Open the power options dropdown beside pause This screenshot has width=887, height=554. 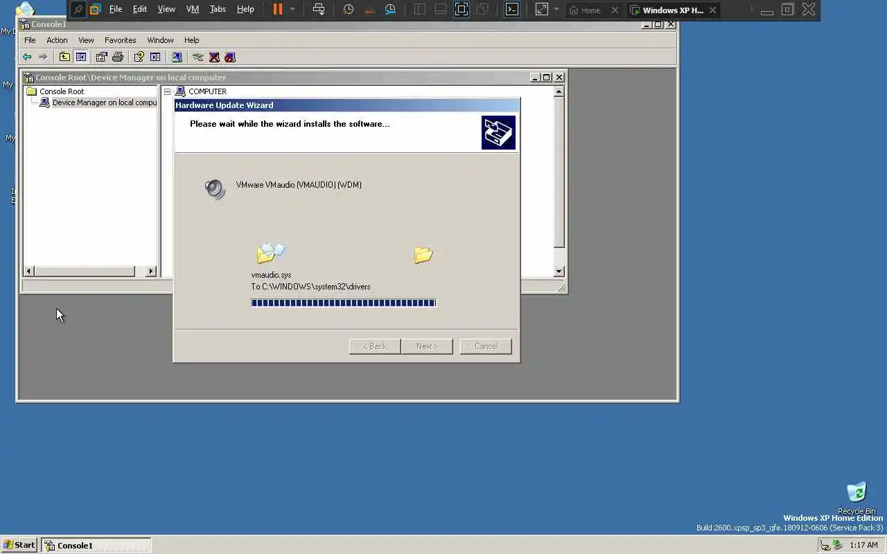292,10
